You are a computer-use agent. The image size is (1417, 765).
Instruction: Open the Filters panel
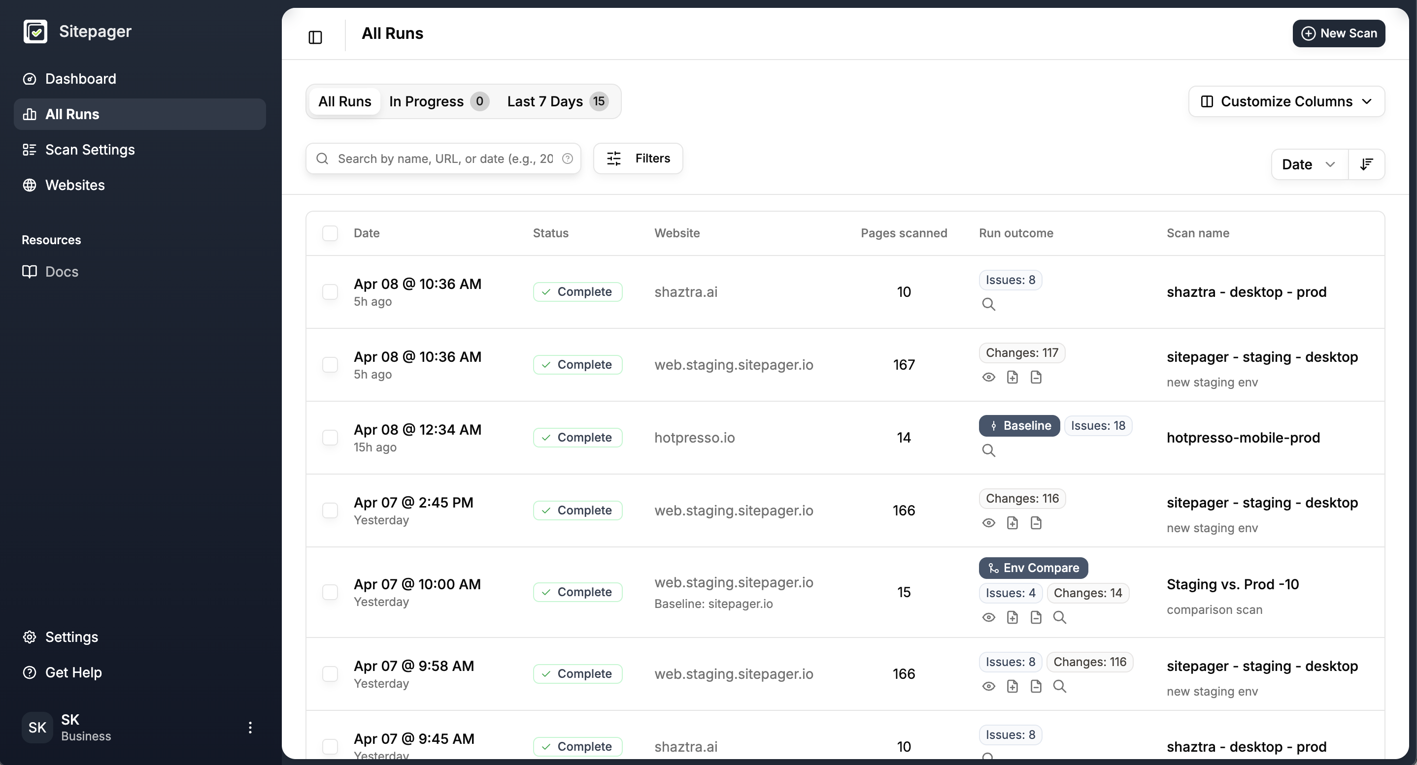coord(638,159)
